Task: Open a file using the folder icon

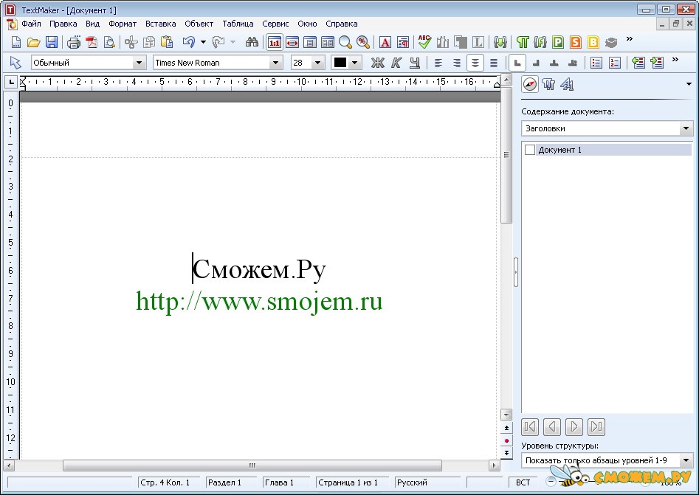Action: coord(33,42)
